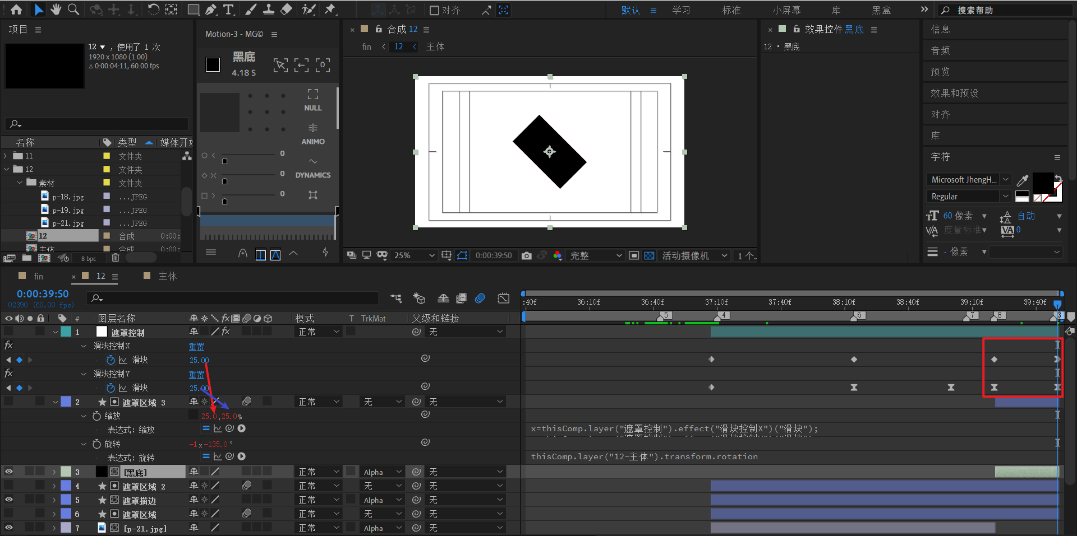Open the Regular font style dropdown
Viewport: 1077px width, 536px height.
point(969,197)
